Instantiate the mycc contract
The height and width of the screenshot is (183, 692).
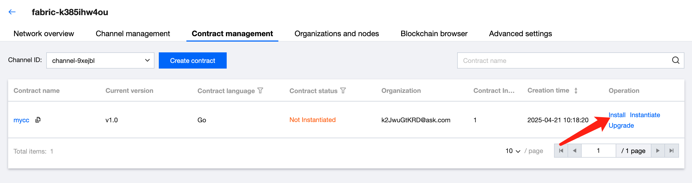[x=645, y=115]
